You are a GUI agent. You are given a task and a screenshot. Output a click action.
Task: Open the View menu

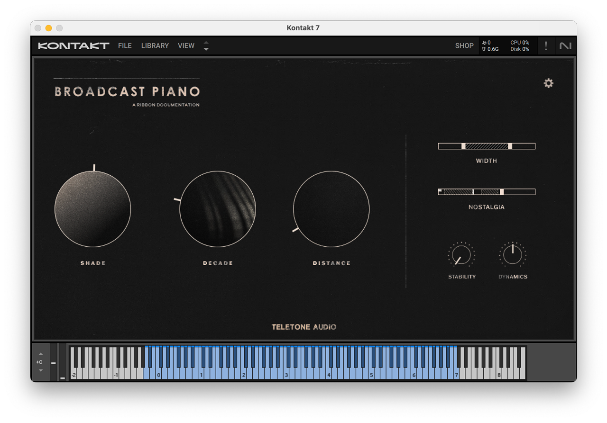(186, 46)
